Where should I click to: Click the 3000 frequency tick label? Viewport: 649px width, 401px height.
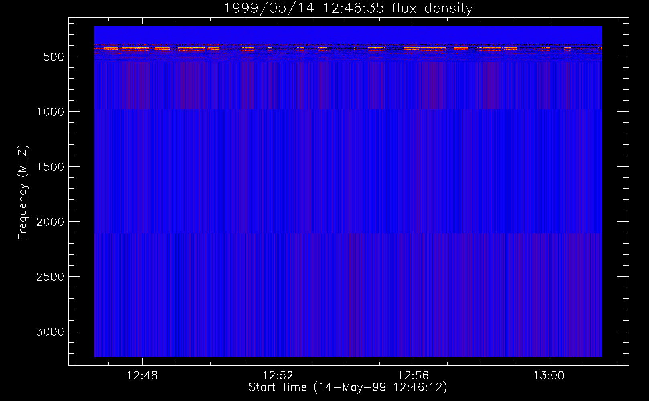(50, 332)
